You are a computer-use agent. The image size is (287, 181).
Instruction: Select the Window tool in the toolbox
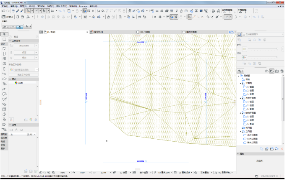click(x=4, y=59)
